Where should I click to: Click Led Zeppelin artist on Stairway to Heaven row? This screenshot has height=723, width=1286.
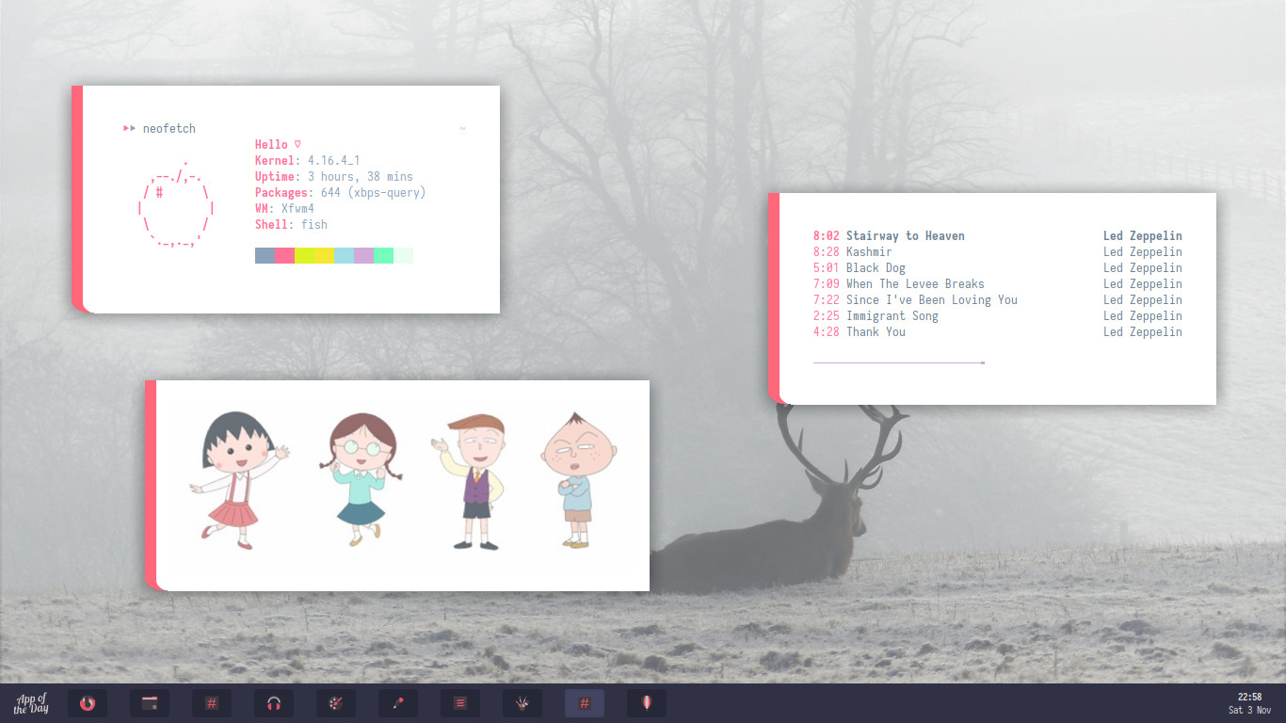tap(1143, 236)
